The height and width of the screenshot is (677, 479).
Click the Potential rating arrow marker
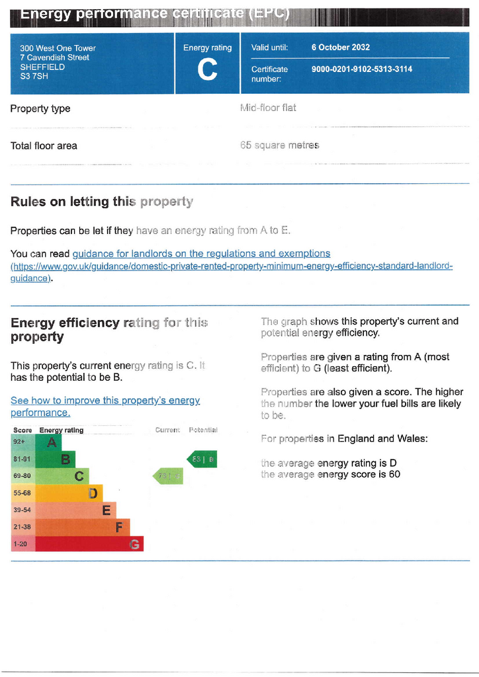click(x=202, y=459)
